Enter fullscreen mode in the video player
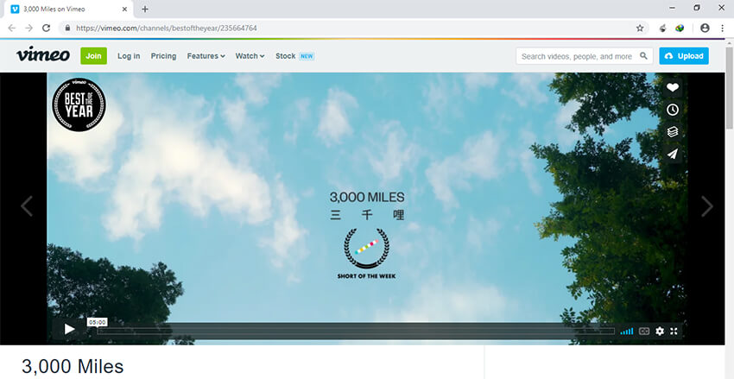 click(675, 331)
